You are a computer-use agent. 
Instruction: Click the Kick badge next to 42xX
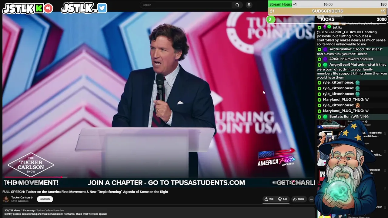[319, 59]
